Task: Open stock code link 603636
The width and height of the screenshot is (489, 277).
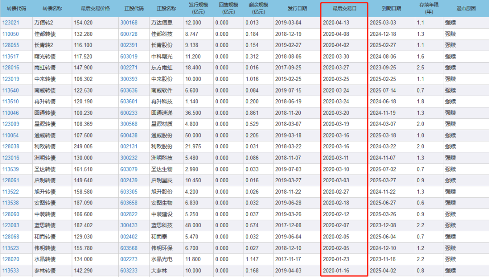Action: (x=129, y=91)
